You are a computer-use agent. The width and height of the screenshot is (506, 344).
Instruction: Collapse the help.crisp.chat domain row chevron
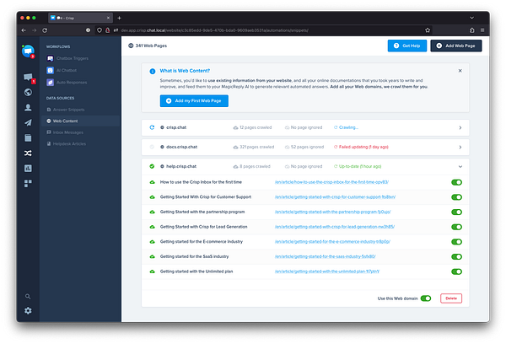(460, 167)
